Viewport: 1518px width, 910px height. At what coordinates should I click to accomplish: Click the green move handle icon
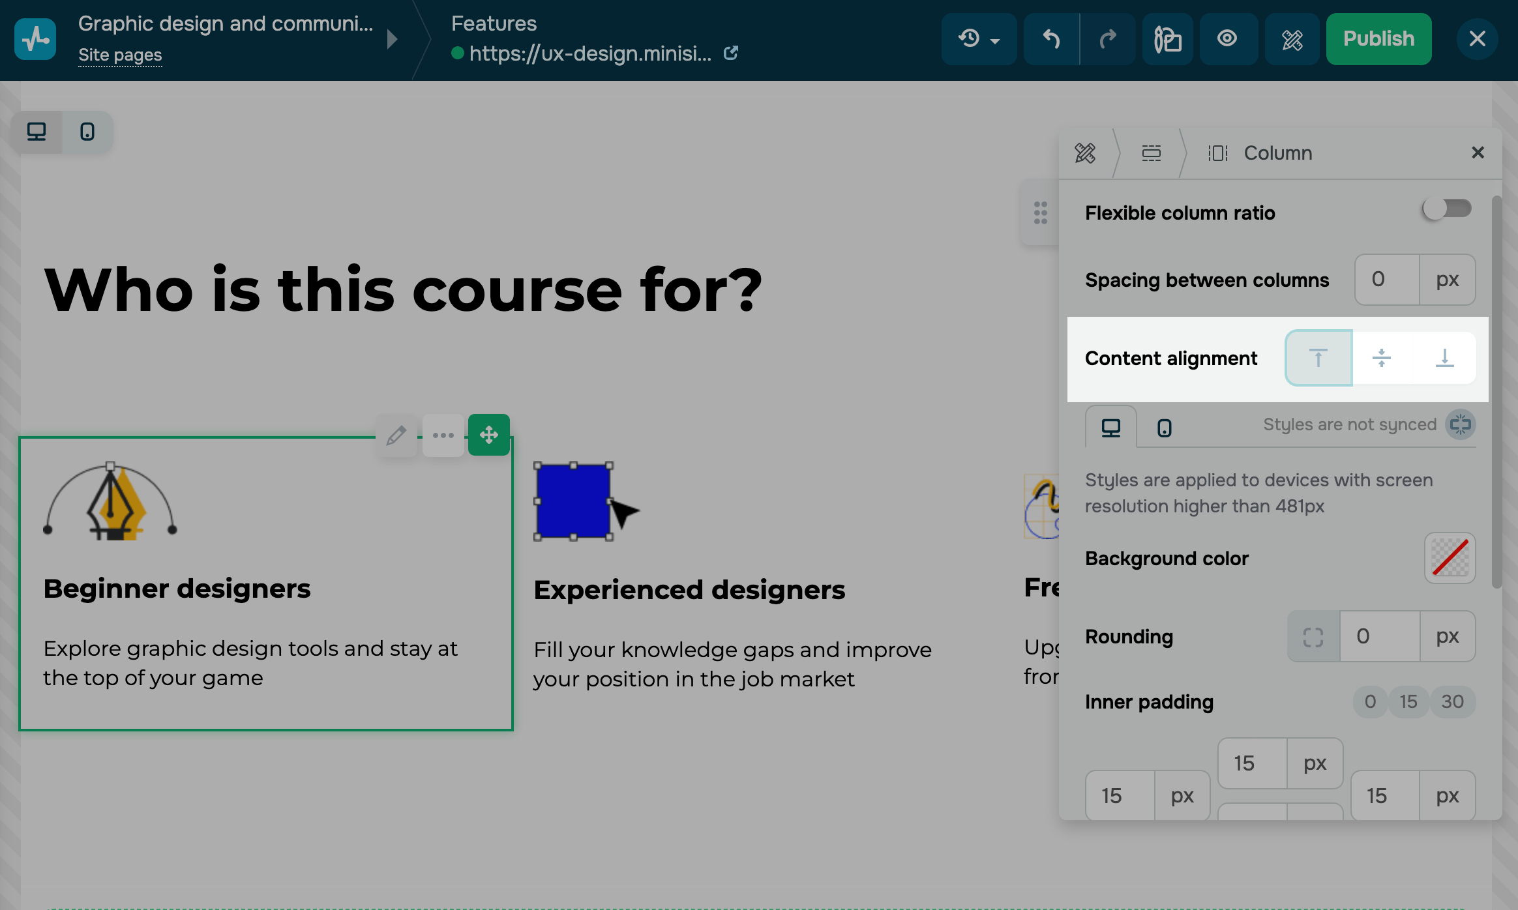pos(489,435)
